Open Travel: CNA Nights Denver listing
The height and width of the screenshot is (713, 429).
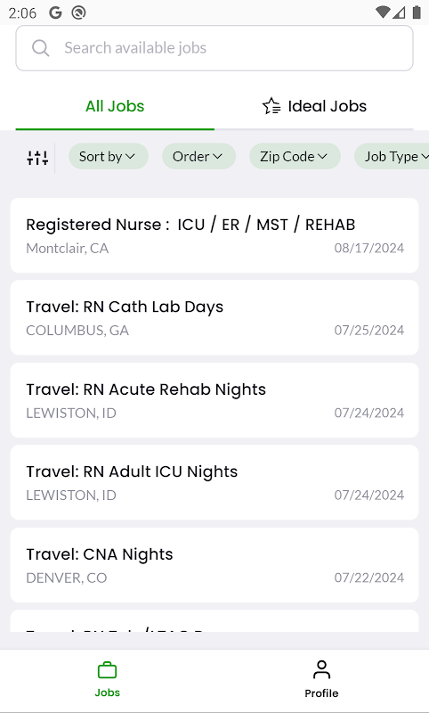tap(214, 565)
